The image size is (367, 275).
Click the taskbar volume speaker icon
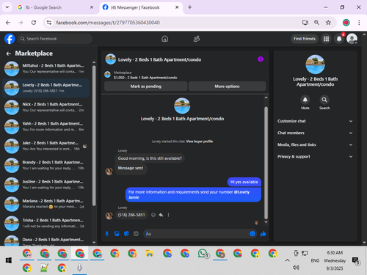click(296, 268)
